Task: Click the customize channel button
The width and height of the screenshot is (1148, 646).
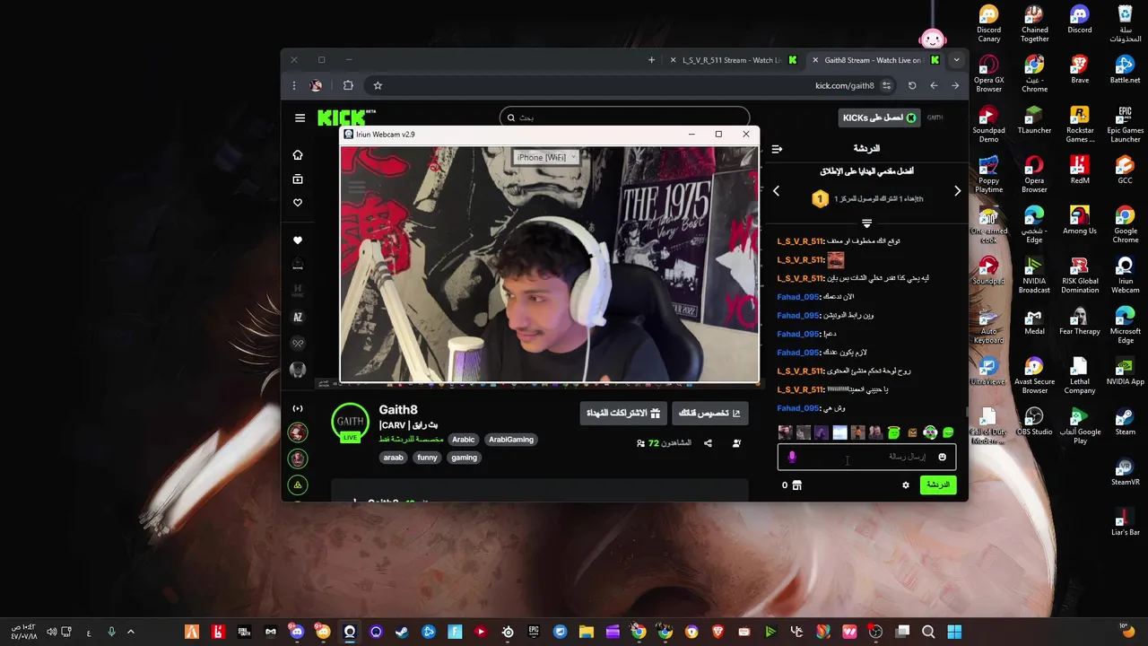Action: click(x=709, y=413)
